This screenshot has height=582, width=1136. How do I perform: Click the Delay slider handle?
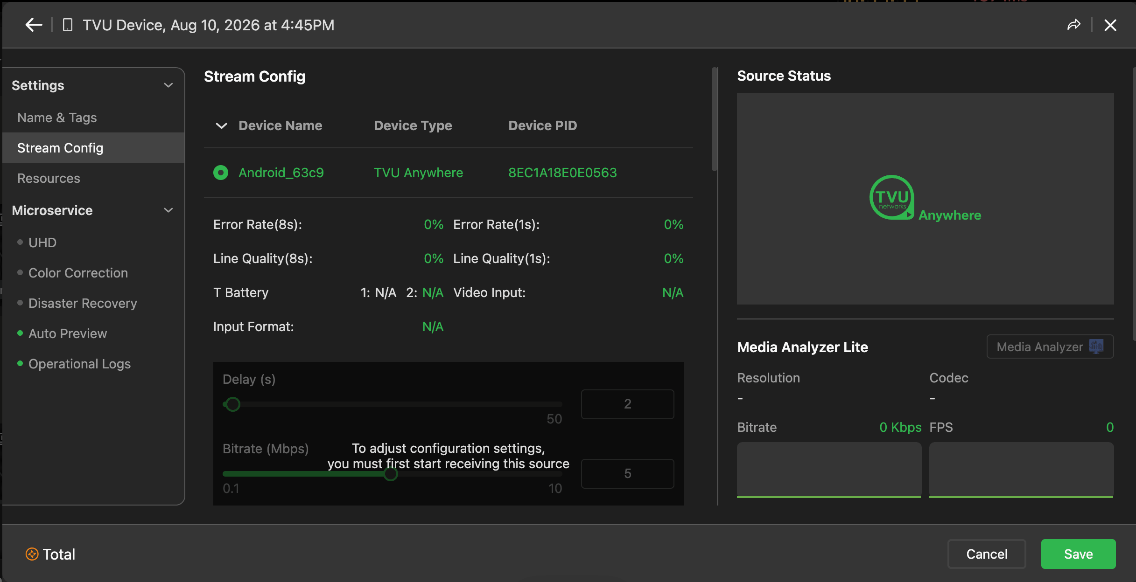point(233,404)
